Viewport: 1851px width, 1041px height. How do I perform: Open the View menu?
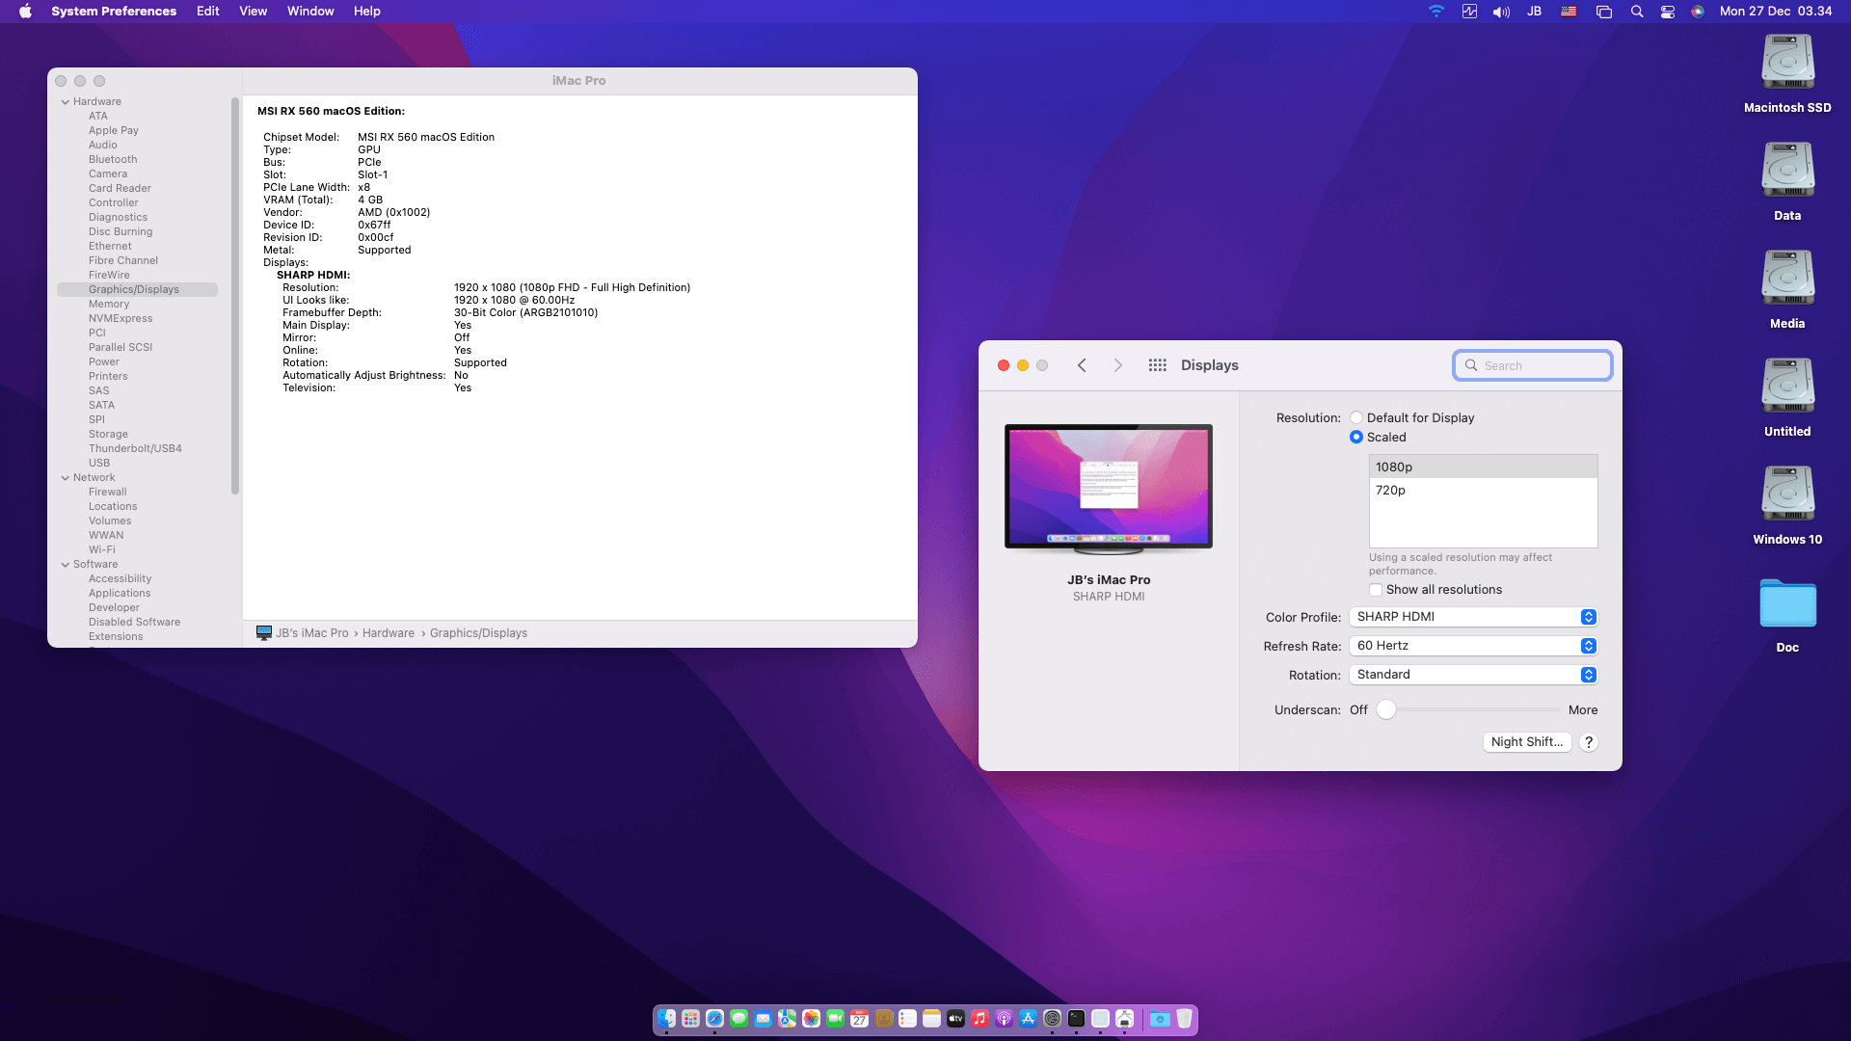pyautogui.click(x=254, y=12)
